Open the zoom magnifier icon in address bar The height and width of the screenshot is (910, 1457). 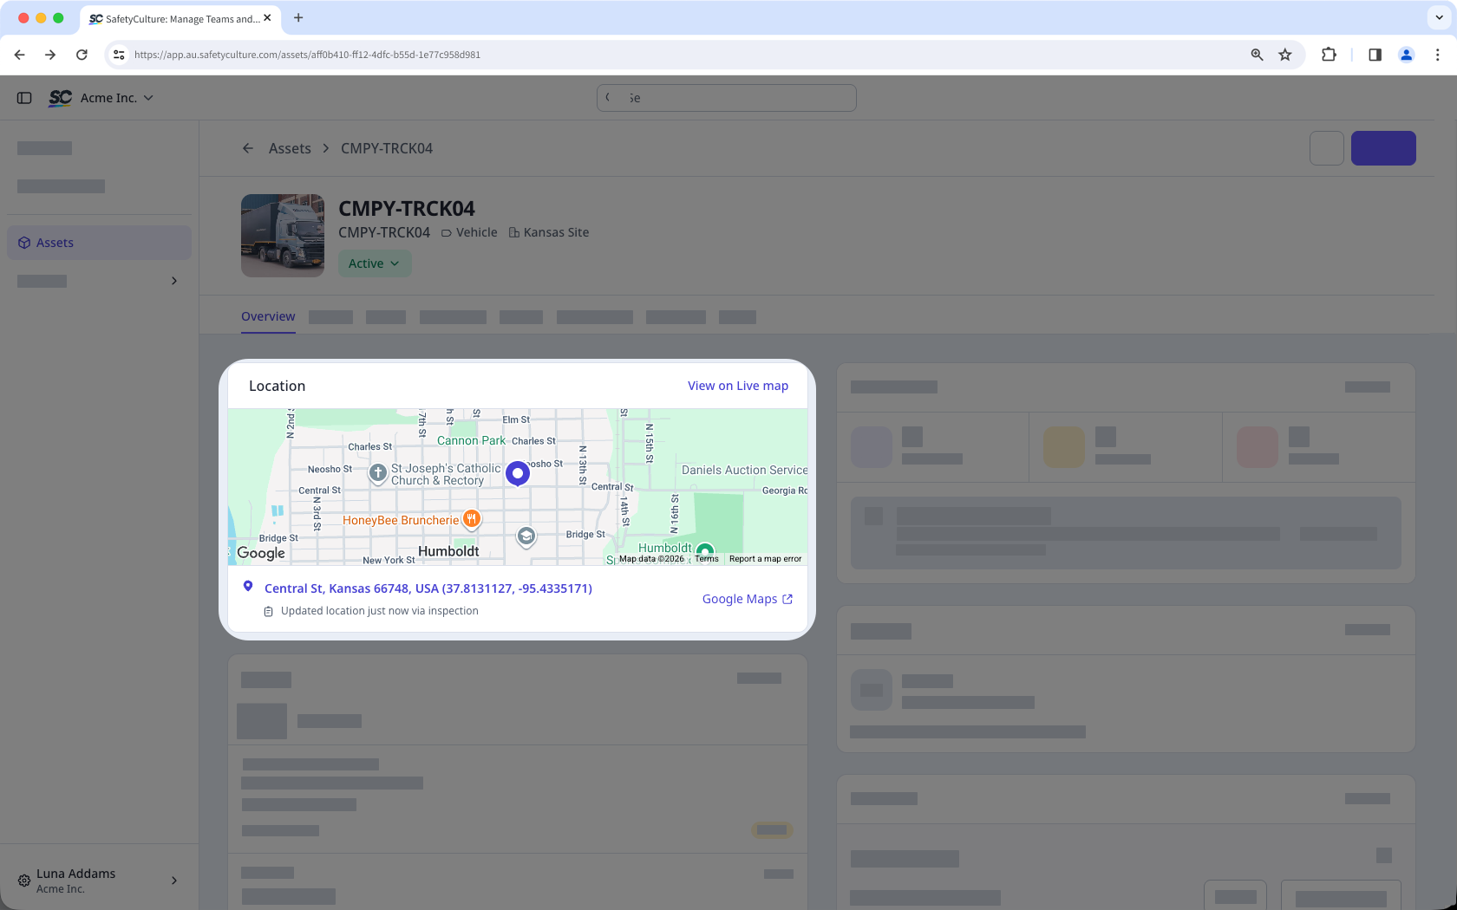tap(1257, 55)
